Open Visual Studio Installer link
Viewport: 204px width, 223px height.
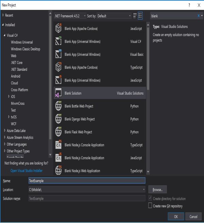tap(27, 171)
